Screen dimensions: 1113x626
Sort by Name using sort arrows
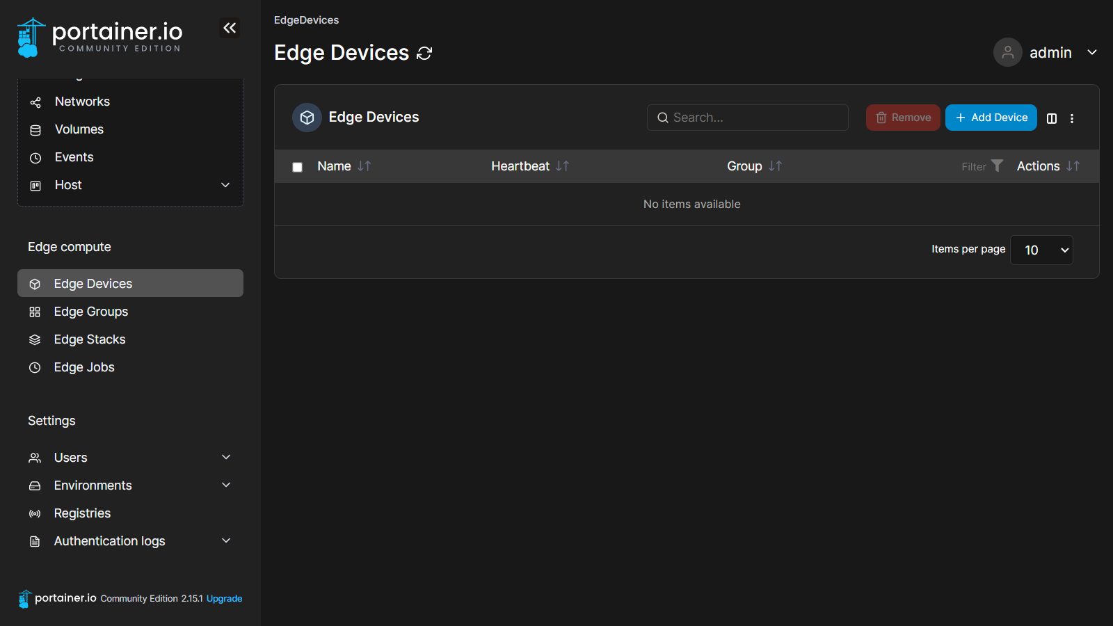click(364, 166)
